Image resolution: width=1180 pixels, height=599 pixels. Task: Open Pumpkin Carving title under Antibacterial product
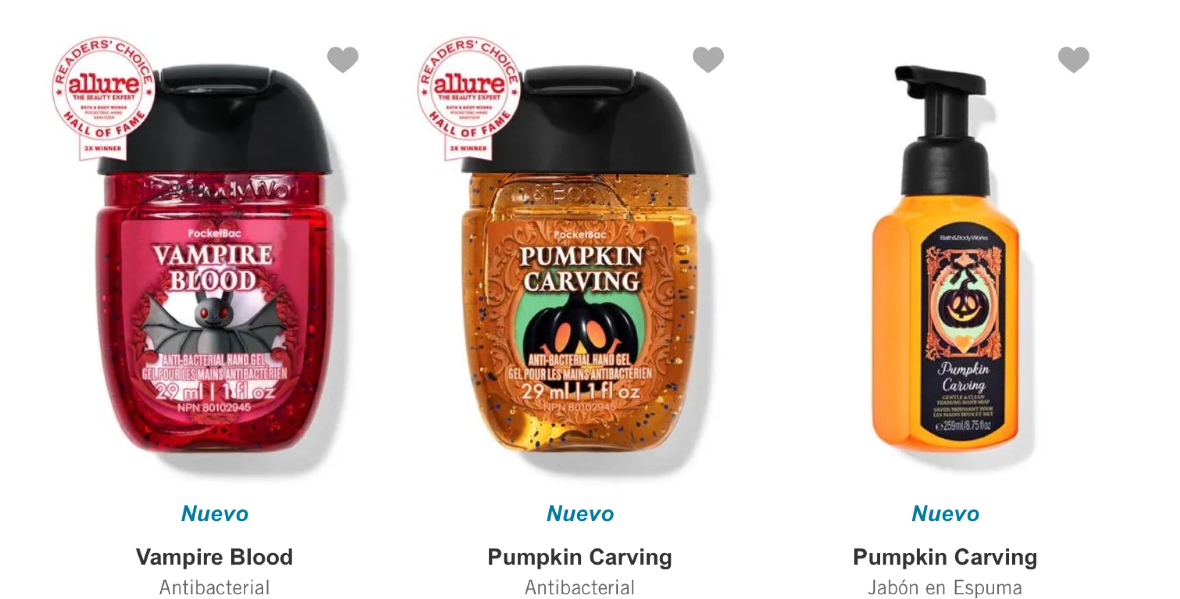click(579, 557)
